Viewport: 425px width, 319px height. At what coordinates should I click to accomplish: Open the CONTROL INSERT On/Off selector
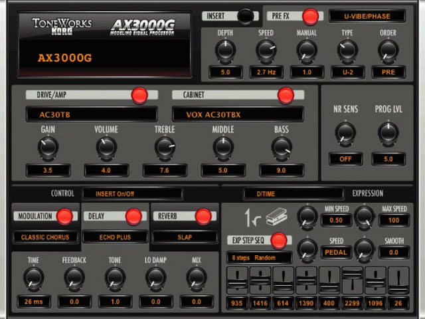[133, 193]
